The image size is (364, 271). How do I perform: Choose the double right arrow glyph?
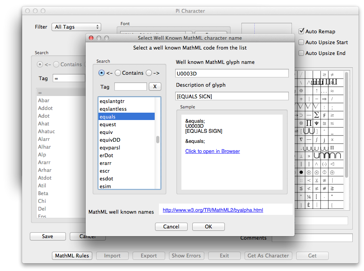coord(324,99)
